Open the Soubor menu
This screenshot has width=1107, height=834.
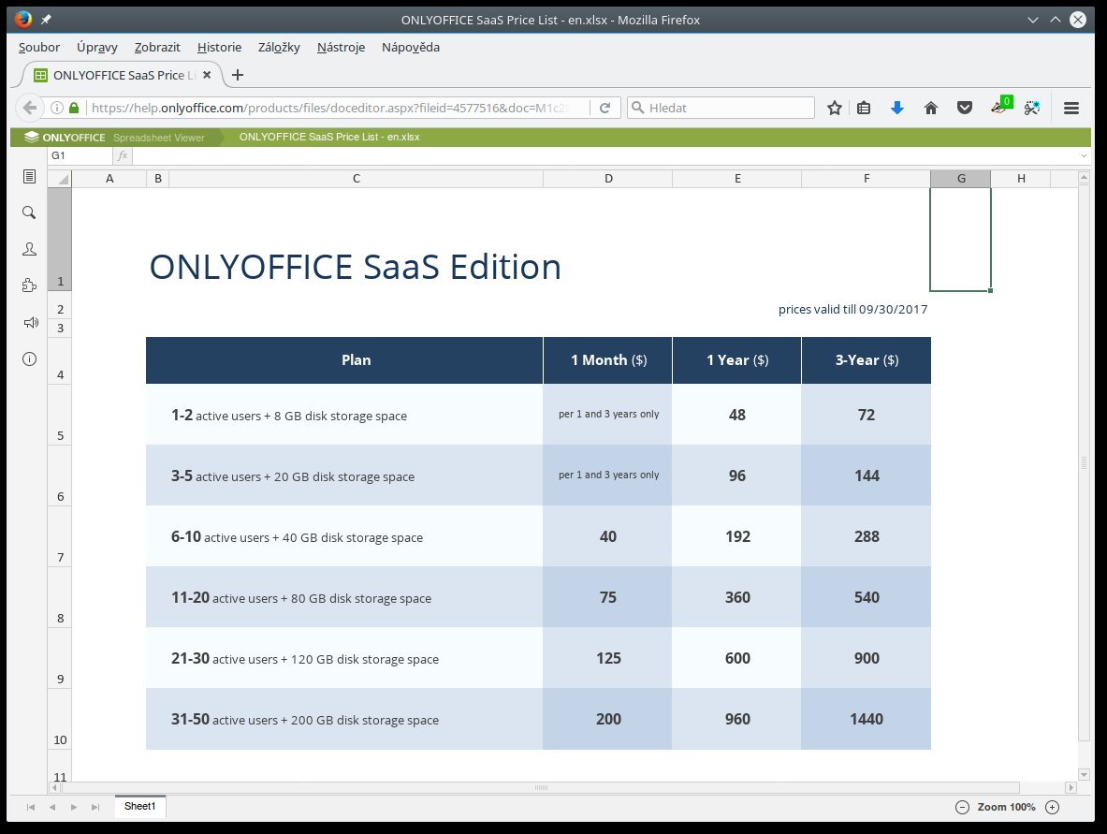coord(38,48)
